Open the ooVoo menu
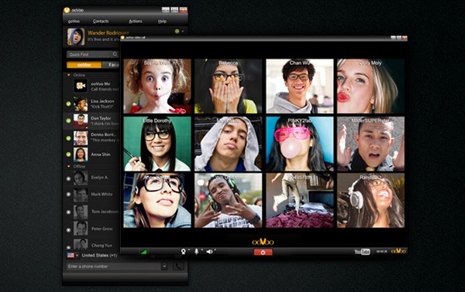 [74, 22]
